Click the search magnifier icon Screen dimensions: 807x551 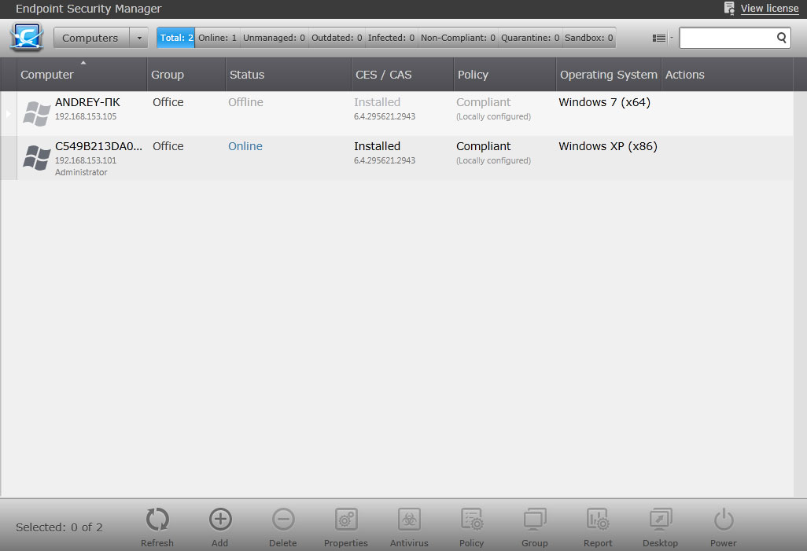click(781, 38)
